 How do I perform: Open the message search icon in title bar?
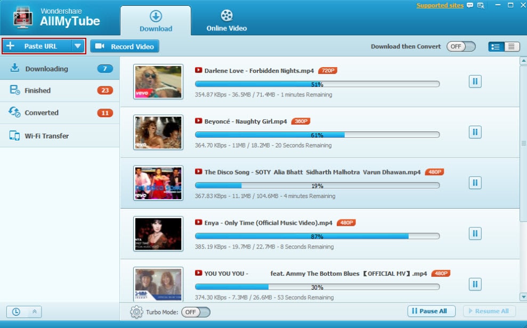tap(481, 5)
